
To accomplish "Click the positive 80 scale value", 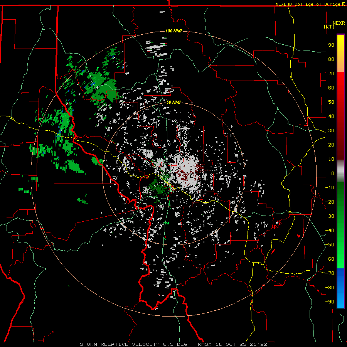I will [x=331, y=59].
